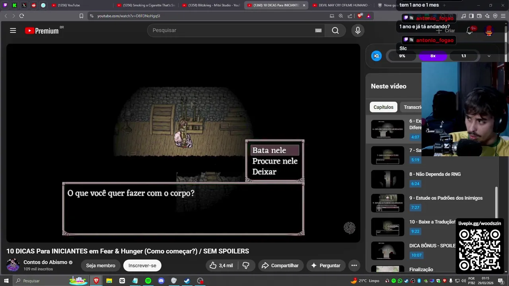Open Discord from taskbar
509x286 pixels.
point(161,281)
